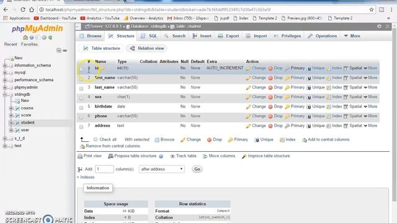This screenshot has height=223, width=397.
Task: Enable the Check all checkbox
Action: click(x=96, y=139)
